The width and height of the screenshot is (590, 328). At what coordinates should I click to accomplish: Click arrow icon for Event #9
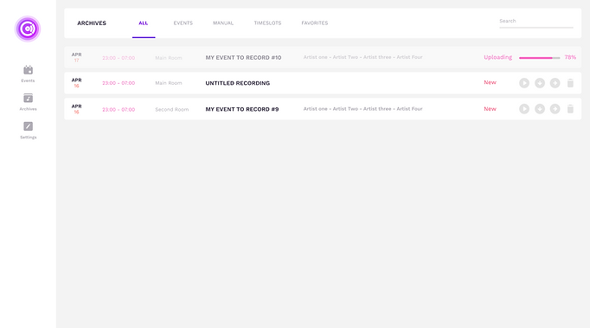coord(555,109)
